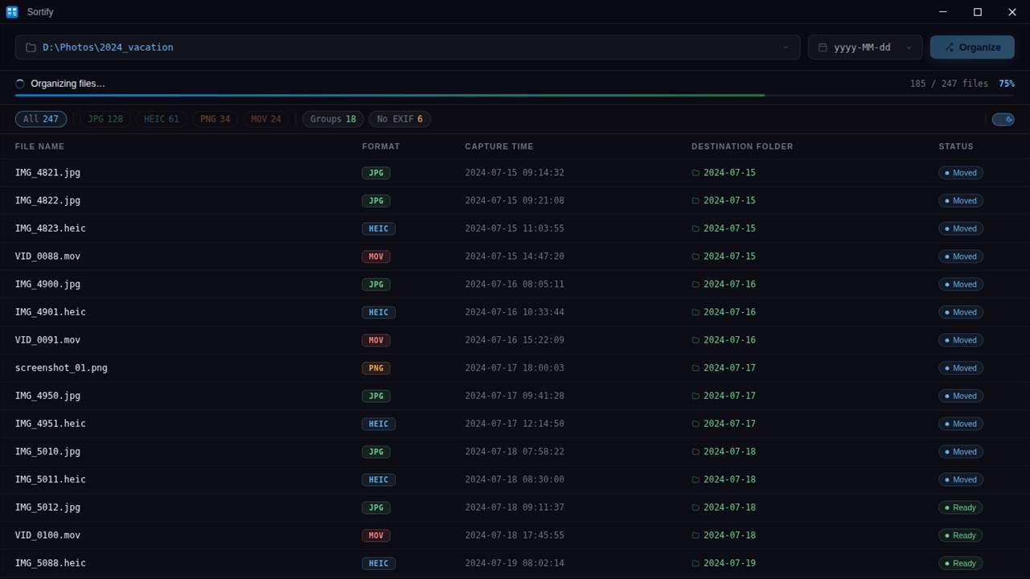This screenshot has width=1030, height=579.
Task: Click the PNG badge for screenshot_01.png
Action: point(375,368)
